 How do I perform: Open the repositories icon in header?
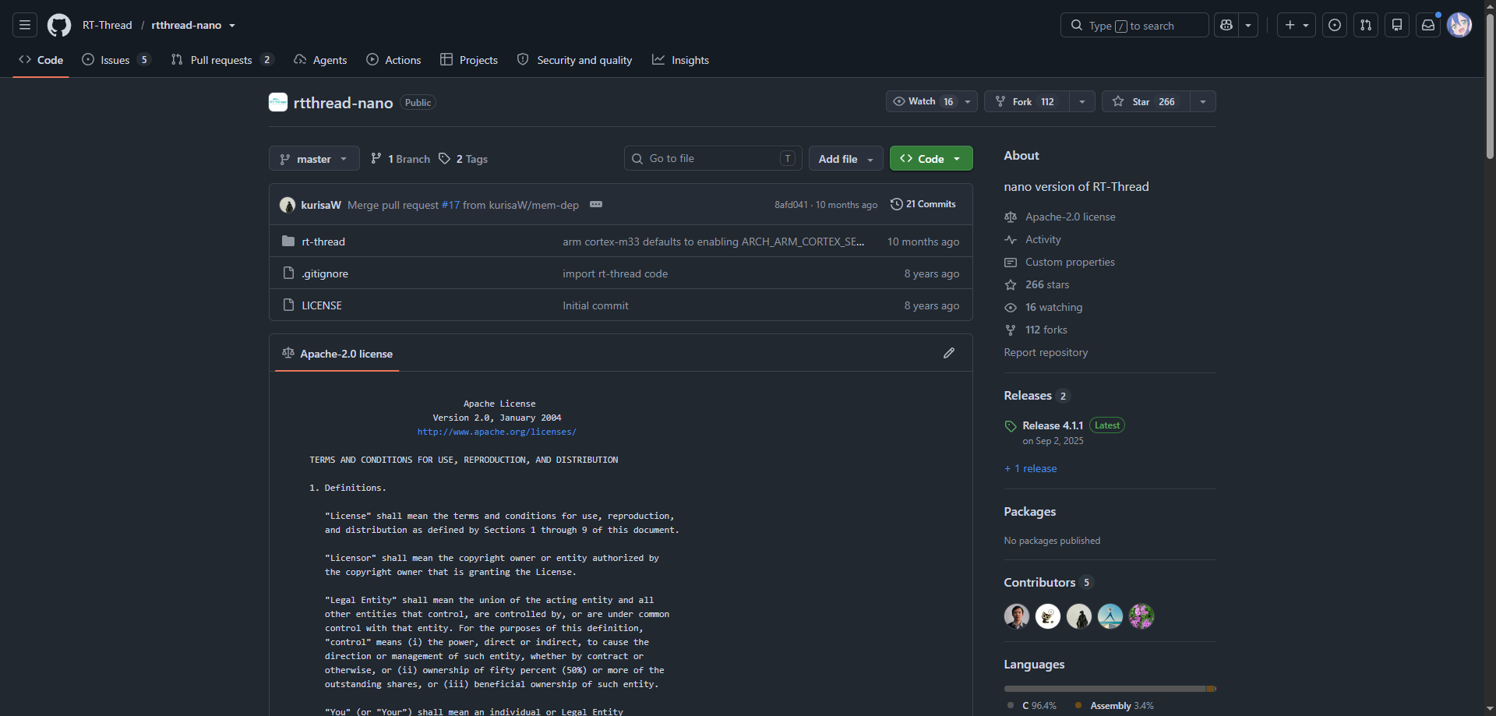tap(1397, 25)
